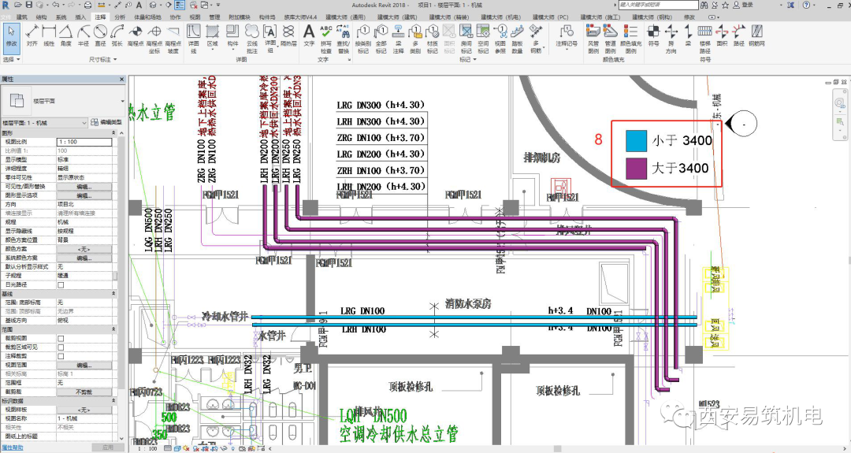Select the Spot Coordinate (高程点坐标) tool
This screenshot has height=453, width=851.
(x=154, y=38)
